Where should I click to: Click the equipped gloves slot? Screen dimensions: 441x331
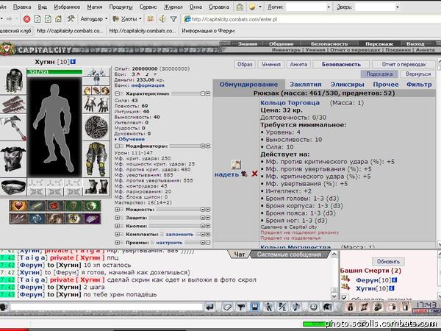[x=96, y=104]
